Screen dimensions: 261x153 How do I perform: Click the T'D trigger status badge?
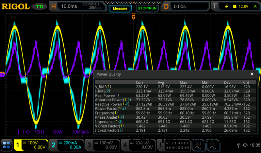click(x=40, y=7)
